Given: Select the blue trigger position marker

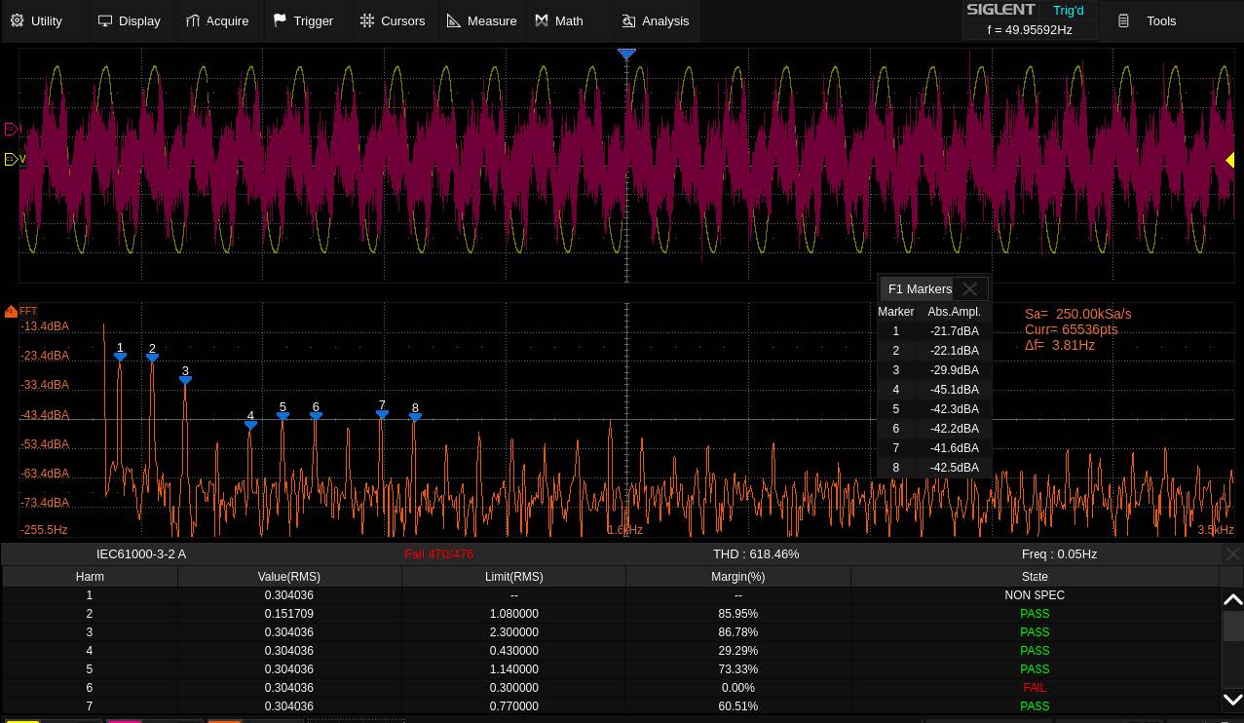Looking at the screenshot, I should click(626, 55).
